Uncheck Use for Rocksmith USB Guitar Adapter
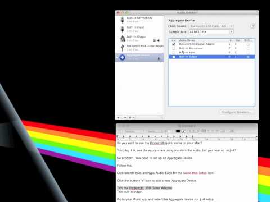 click(x=174, y=44)
